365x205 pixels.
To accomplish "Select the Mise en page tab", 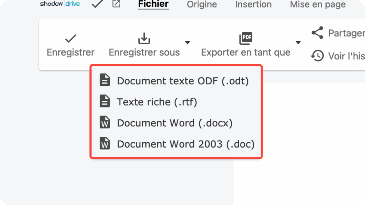I will [x=318, y=4].
